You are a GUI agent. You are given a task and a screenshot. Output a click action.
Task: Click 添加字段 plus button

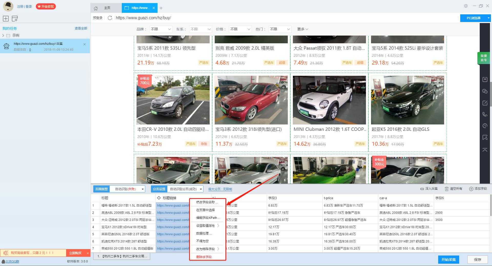pos(478,189)
